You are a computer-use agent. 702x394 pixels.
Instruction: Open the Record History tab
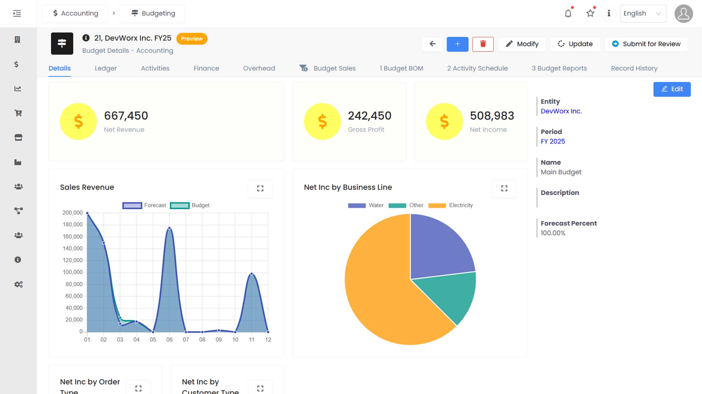(x=634, y=68)
